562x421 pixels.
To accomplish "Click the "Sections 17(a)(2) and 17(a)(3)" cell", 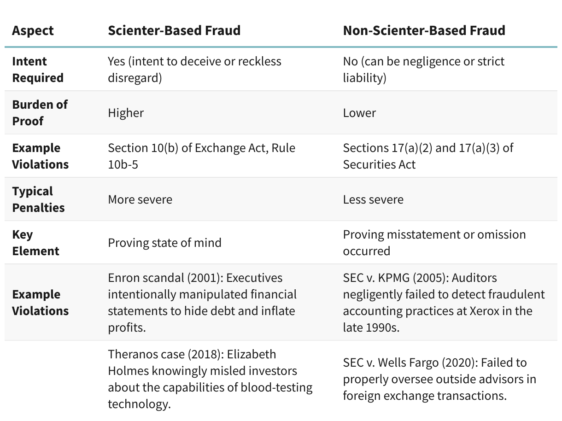I will [428, 156].
